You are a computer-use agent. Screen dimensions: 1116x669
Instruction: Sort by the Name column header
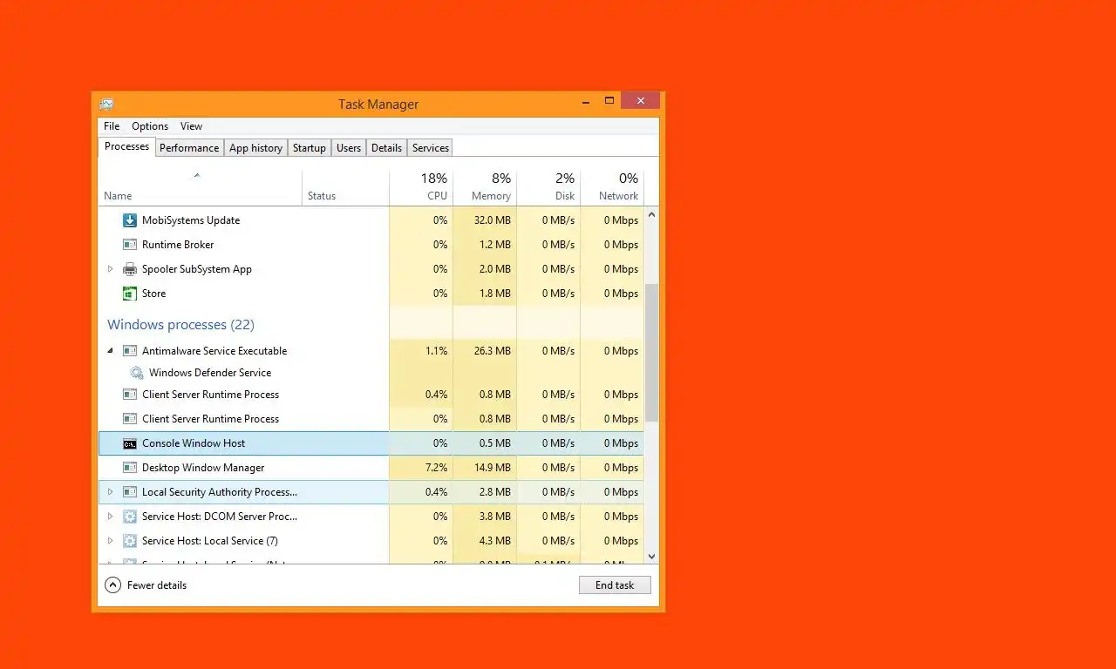200,186
